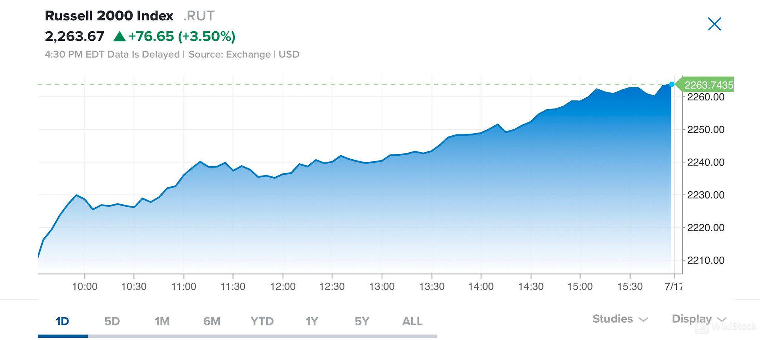Select the 6M timeframe
The height and width of the screenshot is (340, 760).
[x=212, y=321]
